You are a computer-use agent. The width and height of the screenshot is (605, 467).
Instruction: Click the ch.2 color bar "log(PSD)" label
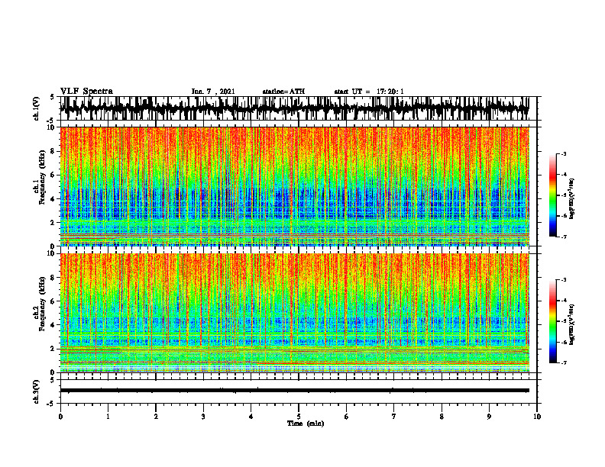pos(571,325)
